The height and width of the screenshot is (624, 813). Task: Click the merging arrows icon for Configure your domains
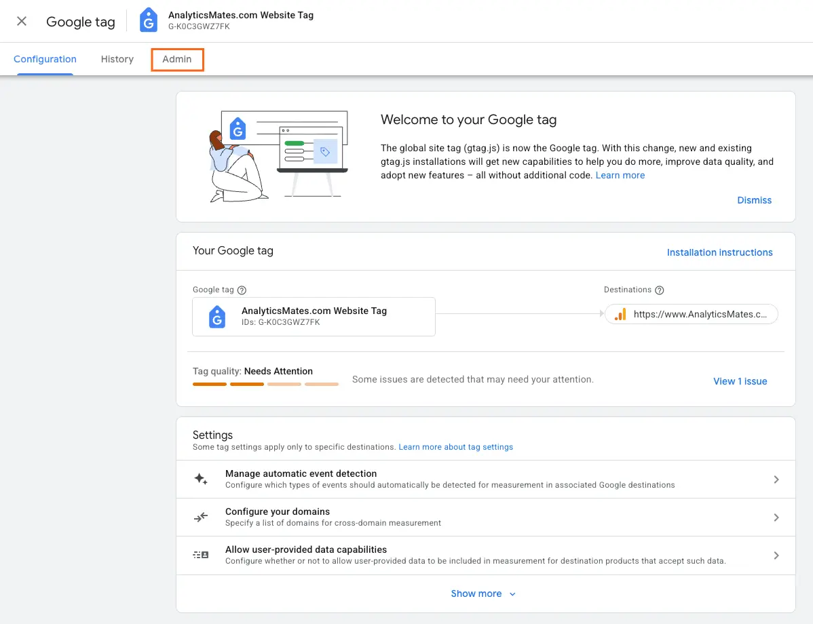[x=201, y=517]
